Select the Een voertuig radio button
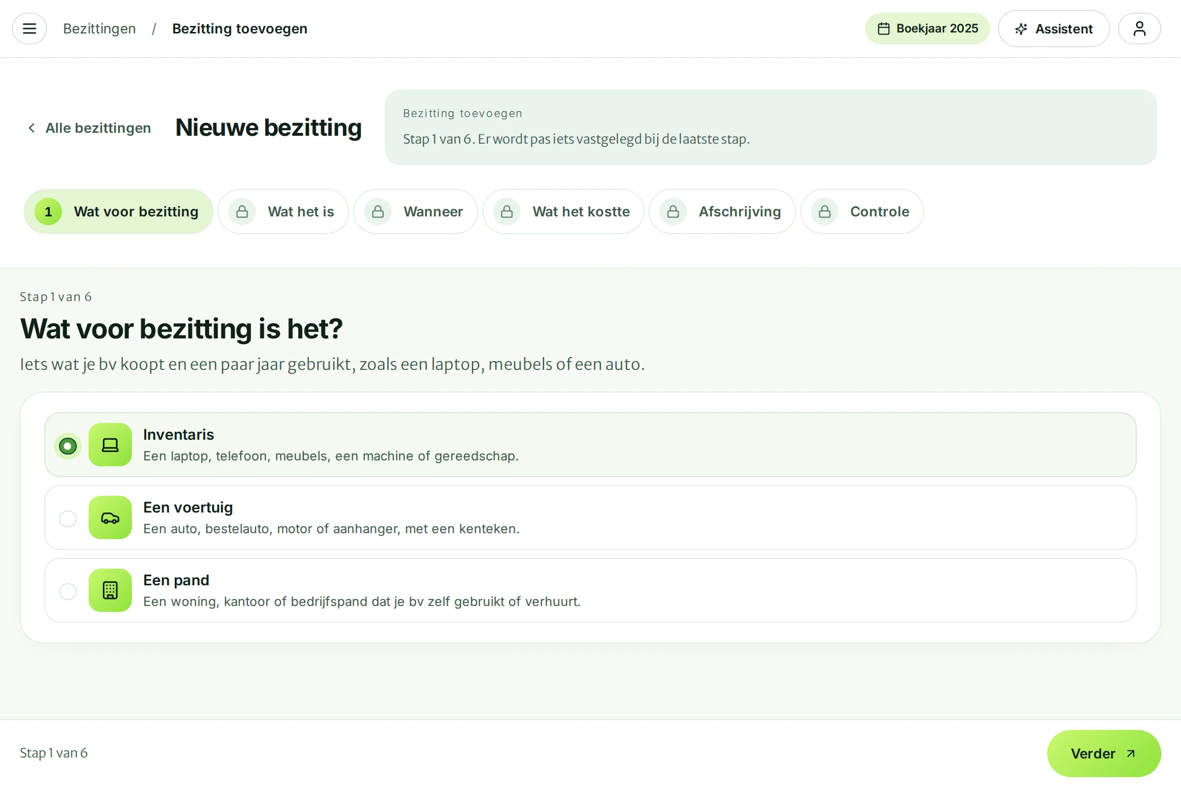This screenshot has width=1181, height=787. point(68,518)
